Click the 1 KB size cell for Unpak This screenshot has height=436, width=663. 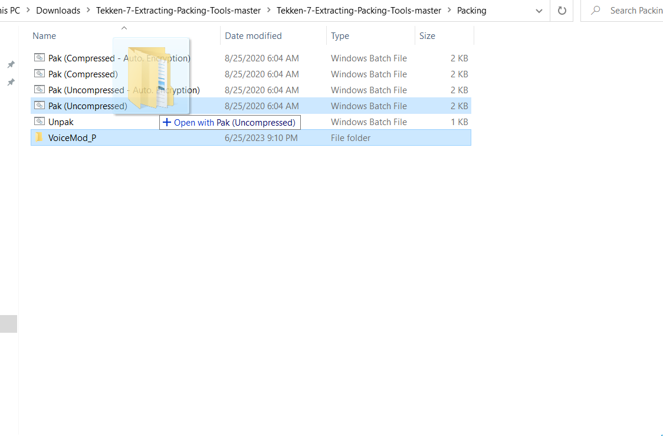459,122
